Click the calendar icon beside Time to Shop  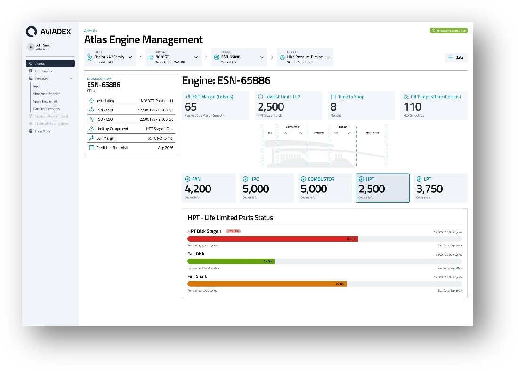pos(333,97)
